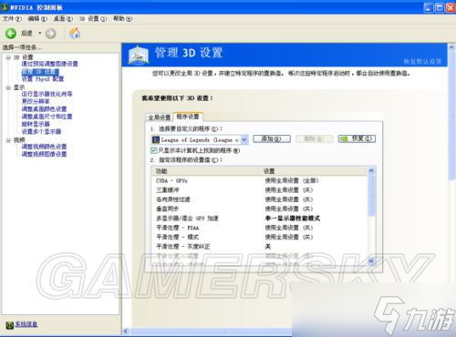Viewport: 456px width, 337px height.
Task: Toggle 只显示本计算机上找到的程序 checkbox
Action: tap(154, 150)
